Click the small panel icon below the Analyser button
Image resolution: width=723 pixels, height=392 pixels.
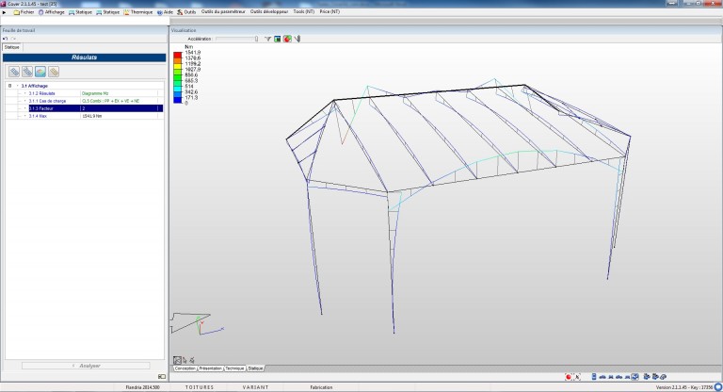pos(161,377)
